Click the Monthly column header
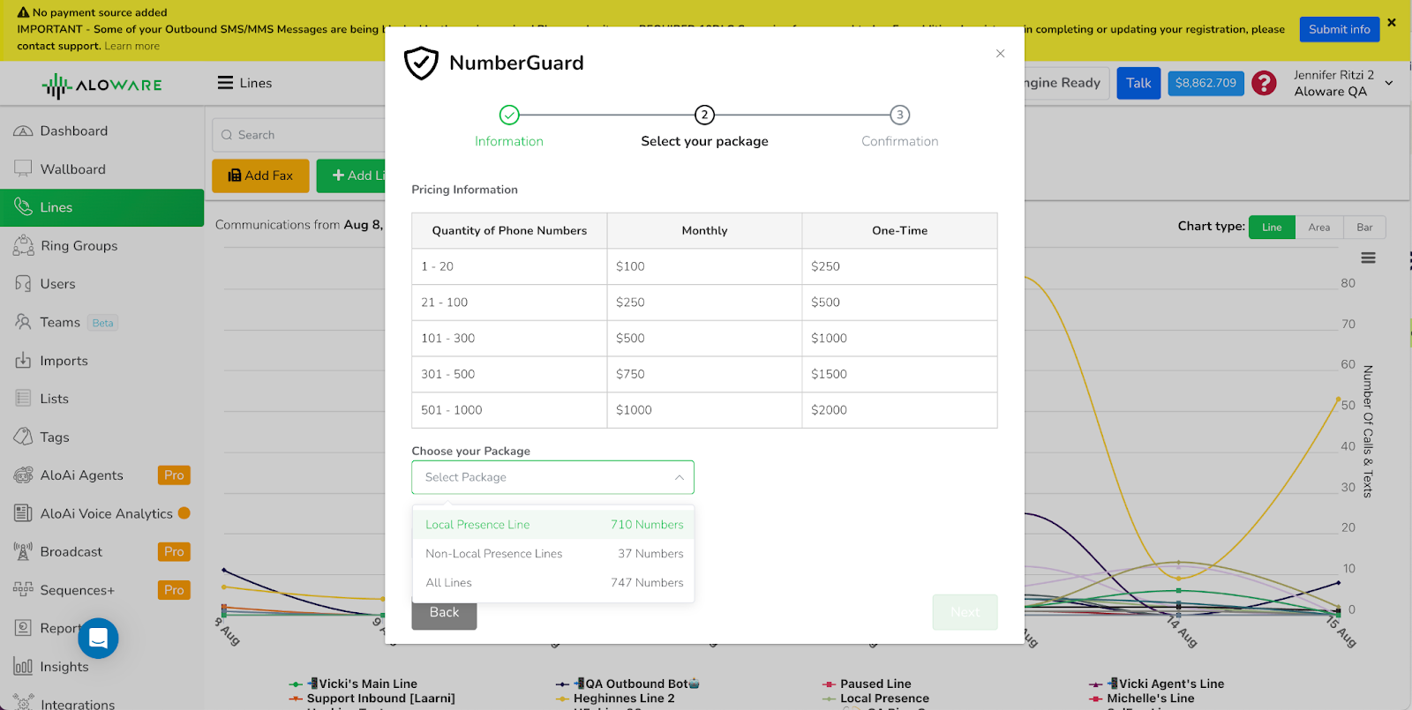The height and width of the screenshot is (710, 1412). point(704,230)
